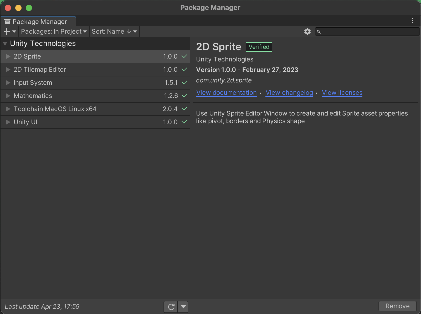Select the Unity UI package
Screen dimensions: 421x314
click(95, 122)
